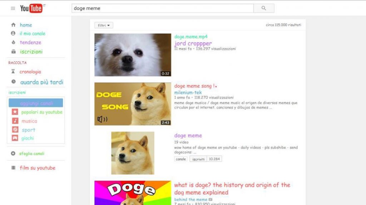Click the tendenze flame icon
The image size is (366, 205).
click(x=13, y=42)
